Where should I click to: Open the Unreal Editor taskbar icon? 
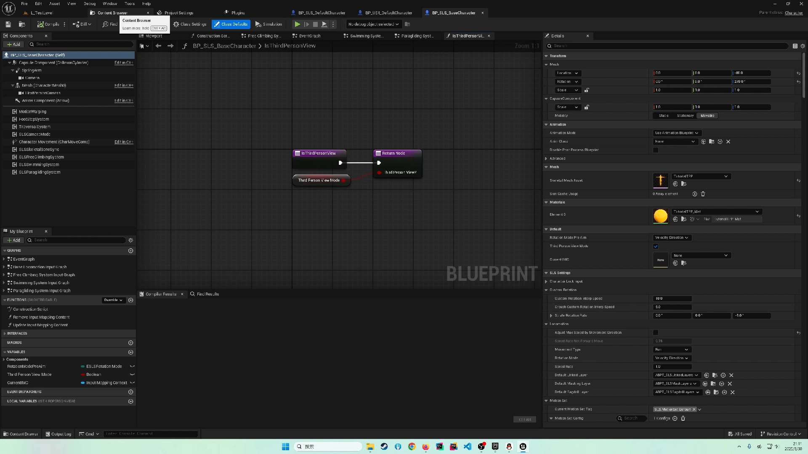523,447
